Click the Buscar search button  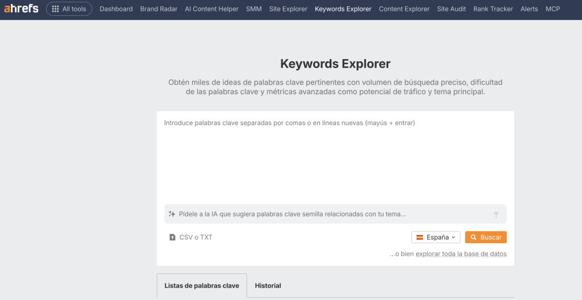click(x=485, y=238)
